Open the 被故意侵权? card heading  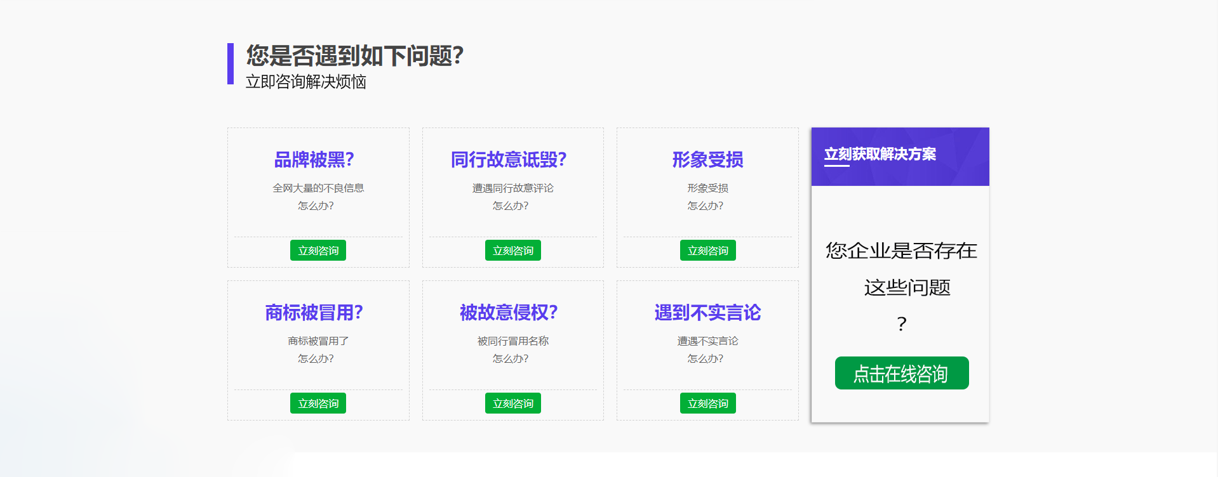[509, 313]
